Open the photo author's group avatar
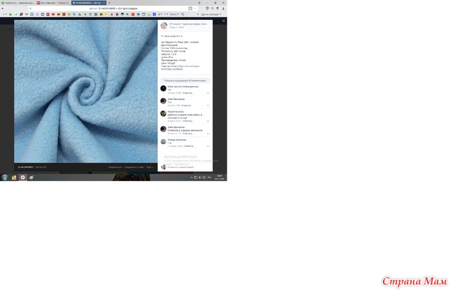Viewport: 452px width, 291px height. click(164, 26)
